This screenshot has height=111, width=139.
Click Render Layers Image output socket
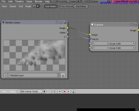click(67, 28)
